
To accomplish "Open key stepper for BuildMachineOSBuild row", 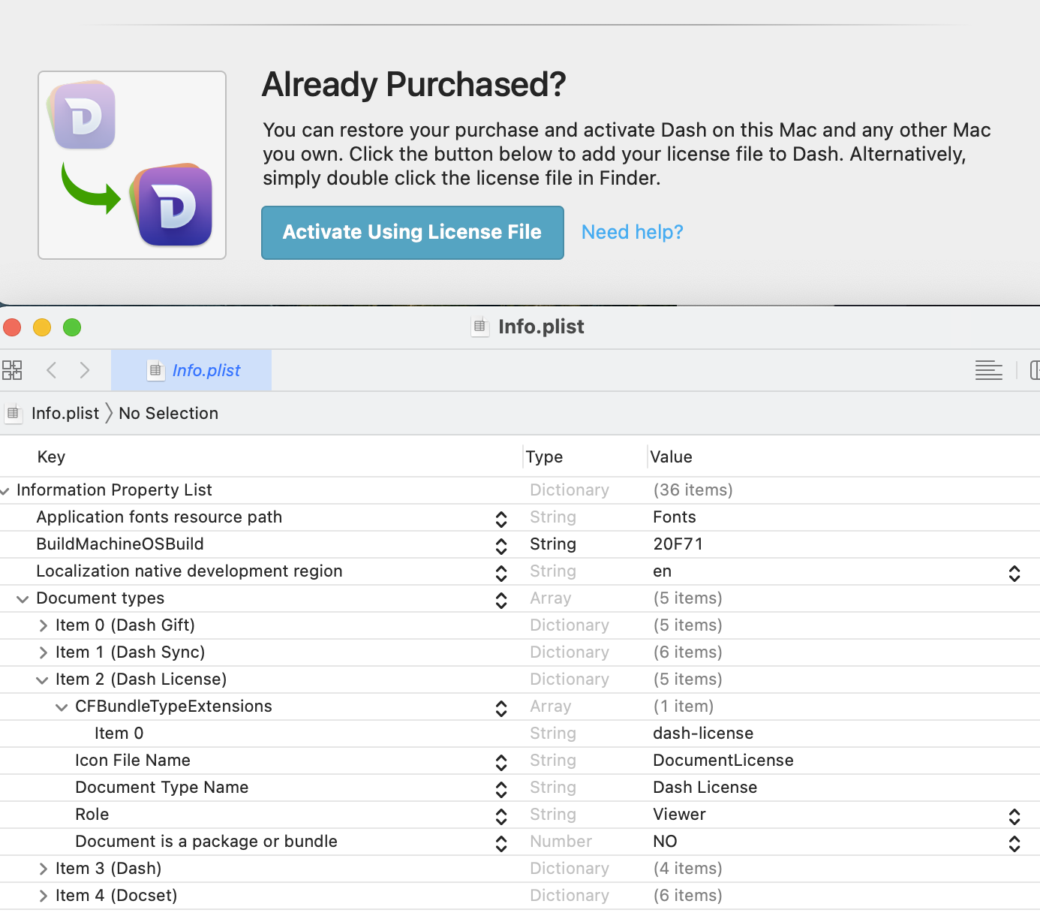I will click(501, 545).
